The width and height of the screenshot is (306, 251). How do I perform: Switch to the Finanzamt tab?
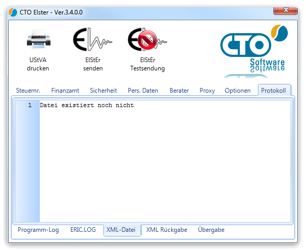pyautogui.click(x=65, y=91)
